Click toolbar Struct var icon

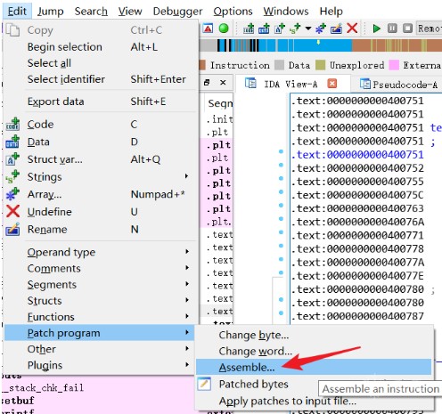click(280, 28)
